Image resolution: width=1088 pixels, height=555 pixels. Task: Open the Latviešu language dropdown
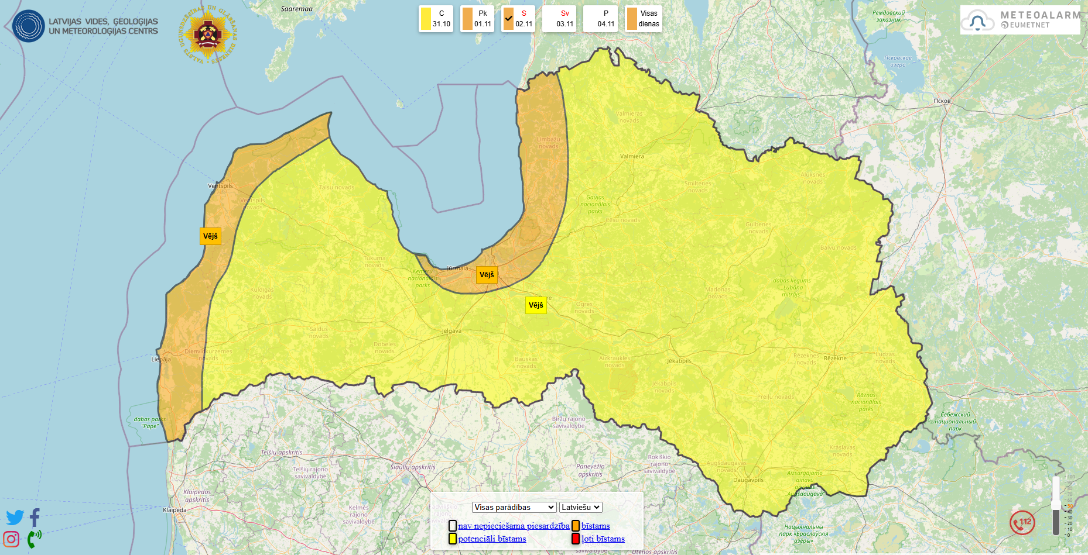click(580, 507)
